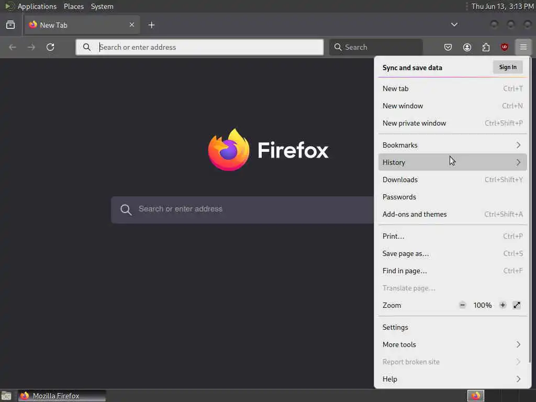536x402 pixels.
Task: Open the Firefox View icon left of tabs
Action: point(10,25)
